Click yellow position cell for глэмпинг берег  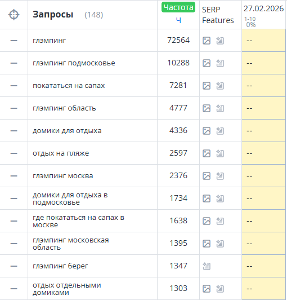(x=263, y=266)
